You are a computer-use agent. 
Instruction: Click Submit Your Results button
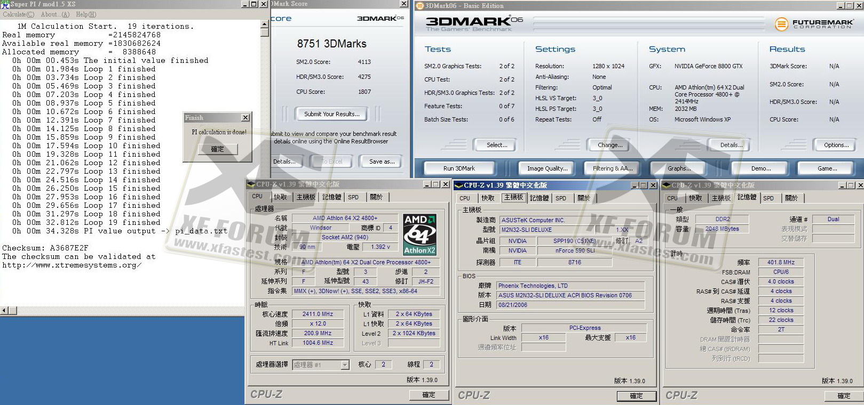332,114
